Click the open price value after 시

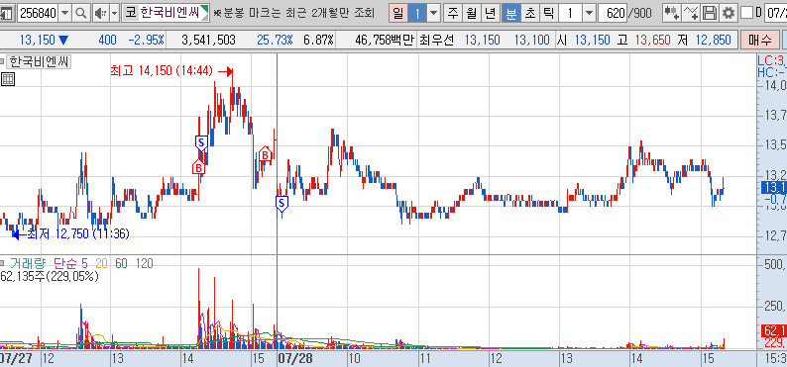[592, 40]
